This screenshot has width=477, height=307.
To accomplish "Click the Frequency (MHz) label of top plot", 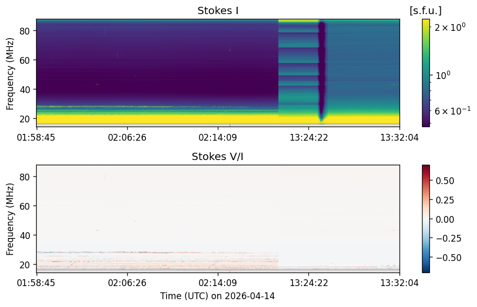I will 10,74.
